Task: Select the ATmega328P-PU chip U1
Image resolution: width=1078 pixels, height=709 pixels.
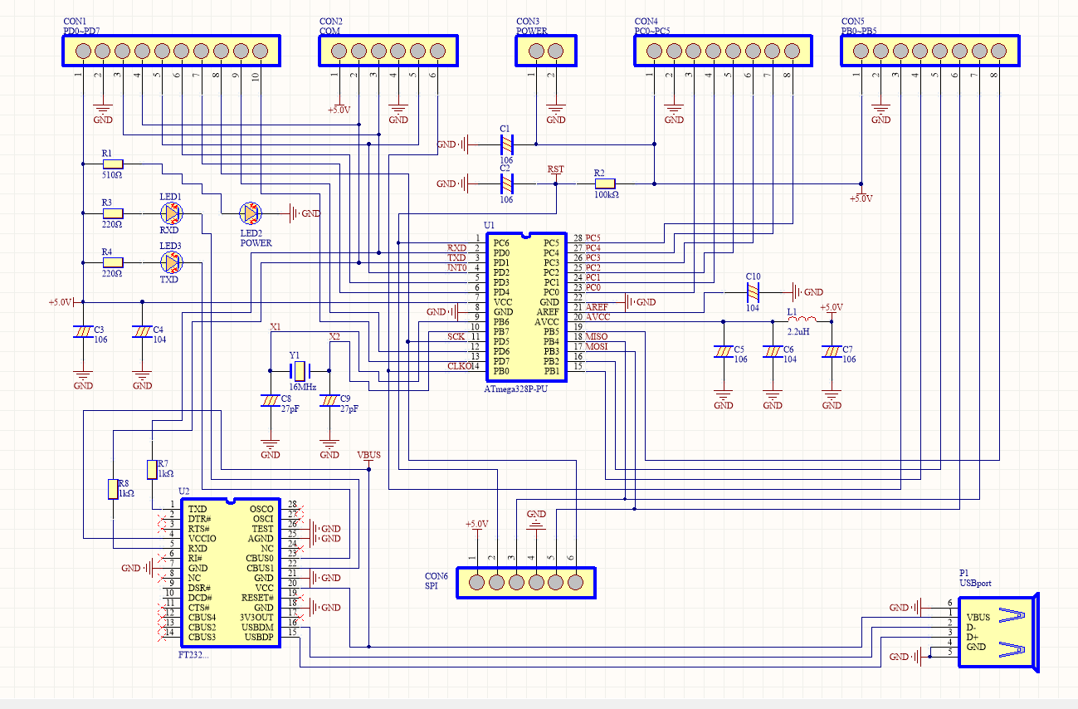Action: pos(526,307)
